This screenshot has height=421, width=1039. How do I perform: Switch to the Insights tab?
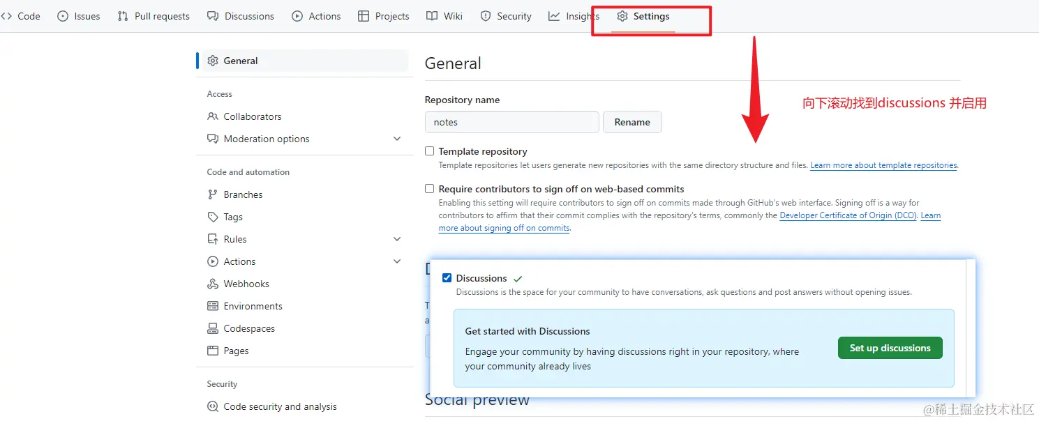coord(574,16)
